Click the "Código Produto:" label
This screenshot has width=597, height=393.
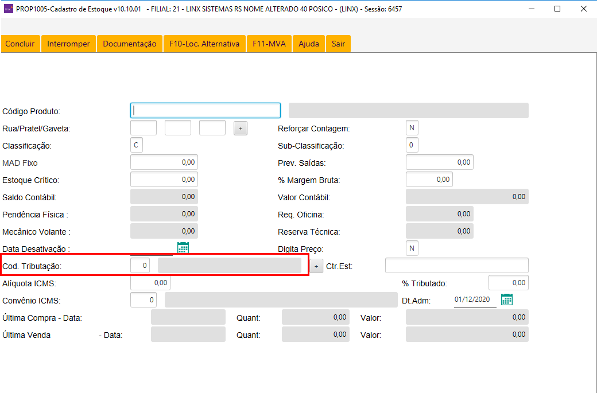[x=31, y=111]
